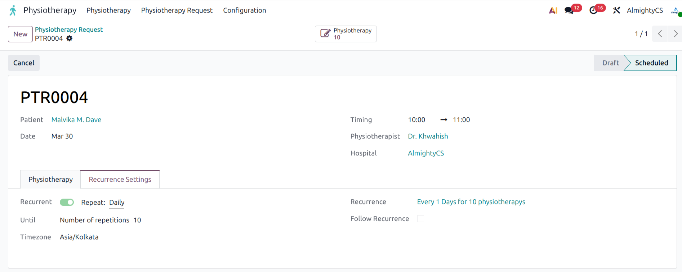Go to next record arrow

point(676,34)
